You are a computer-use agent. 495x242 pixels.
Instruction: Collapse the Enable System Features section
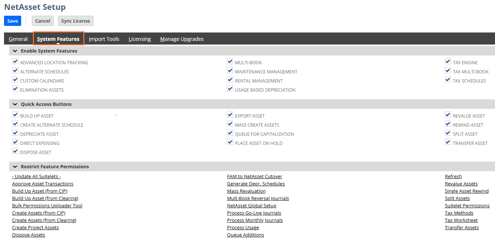[x=15, y=51]
